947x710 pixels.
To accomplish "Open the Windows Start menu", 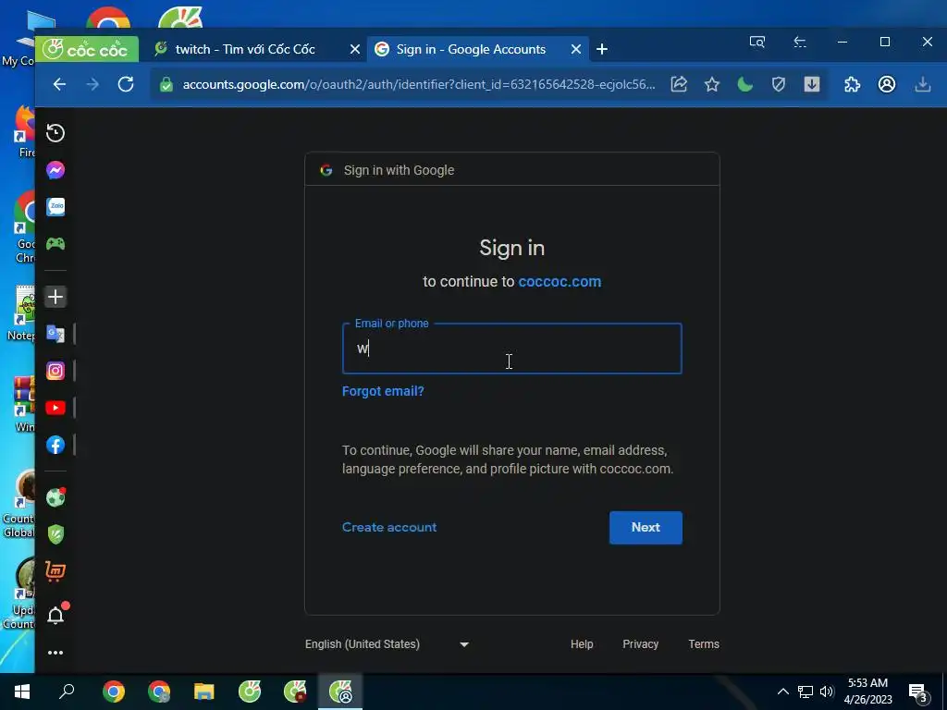I will 22,692.
